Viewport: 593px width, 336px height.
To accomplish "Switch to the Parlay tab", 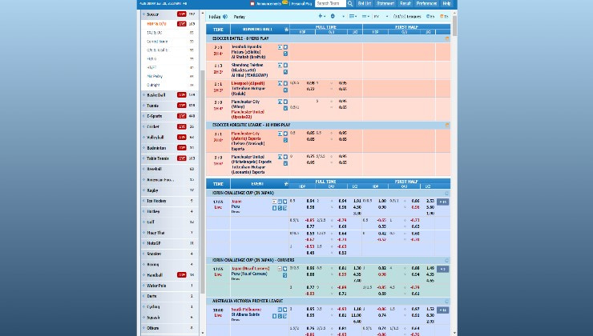I will coord(240,17).
